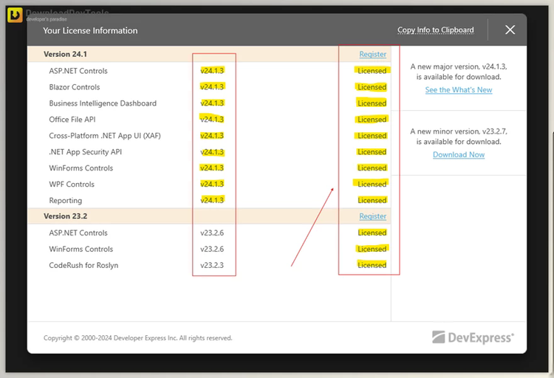Click CodeRush for Roslyn product name
This screenshot has width=554, height=378.
pos(83,265)
